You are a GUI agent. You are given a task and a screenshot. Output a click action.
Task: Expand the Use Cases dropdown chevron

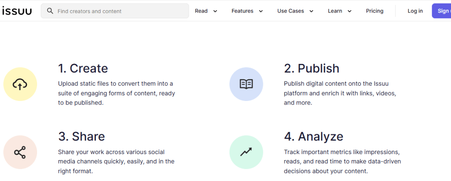(x=311, y=11)
